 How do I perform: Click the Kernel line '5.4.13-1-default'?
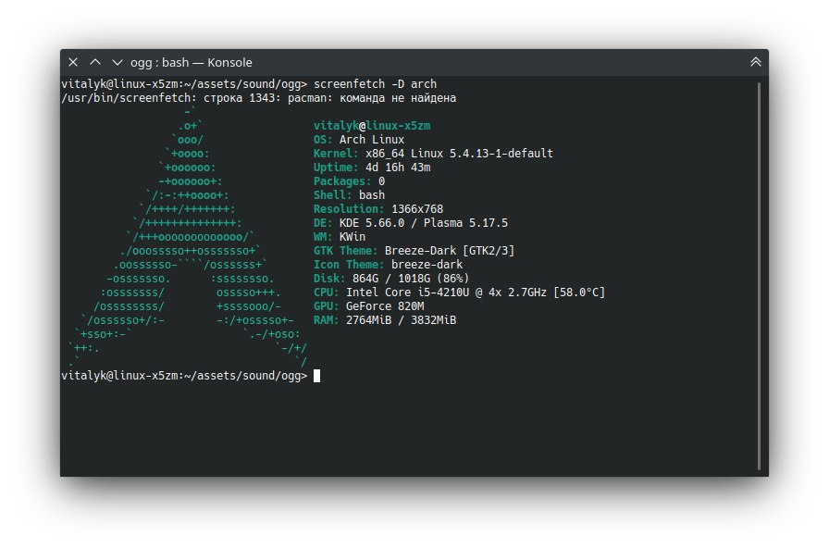(433, 154)
